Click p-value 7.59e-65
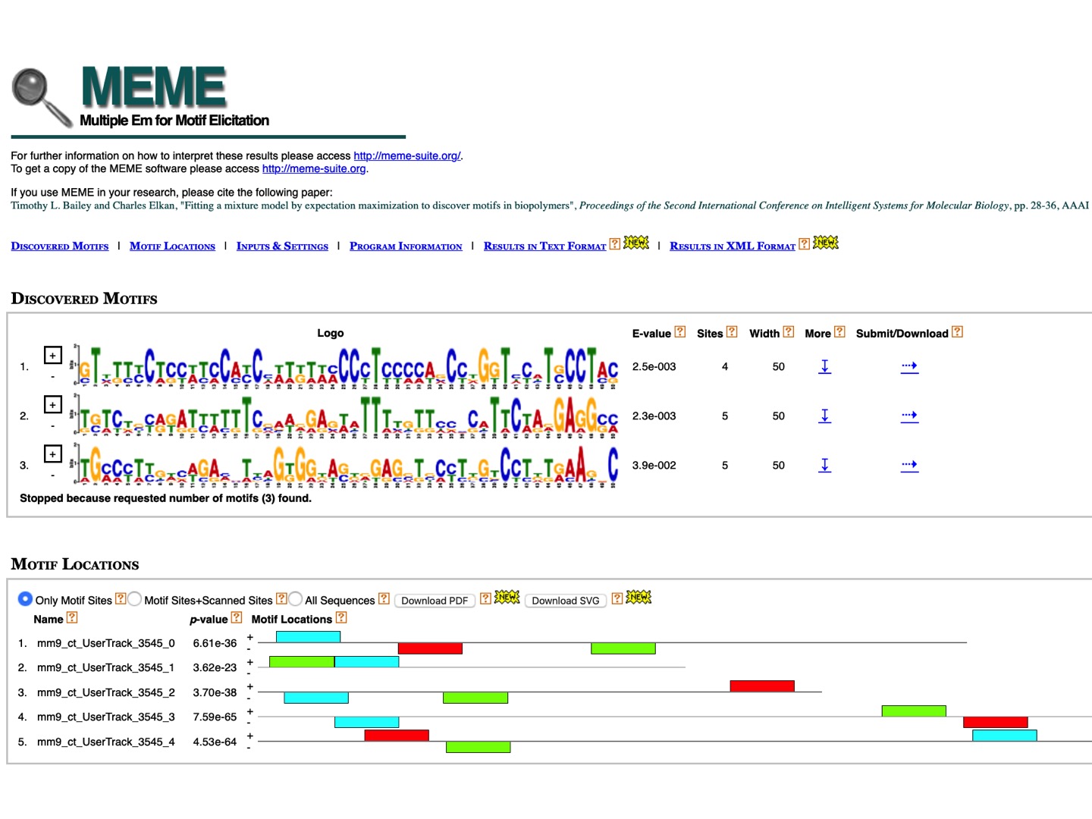The image size is (1092, 819). coord(215,717)
